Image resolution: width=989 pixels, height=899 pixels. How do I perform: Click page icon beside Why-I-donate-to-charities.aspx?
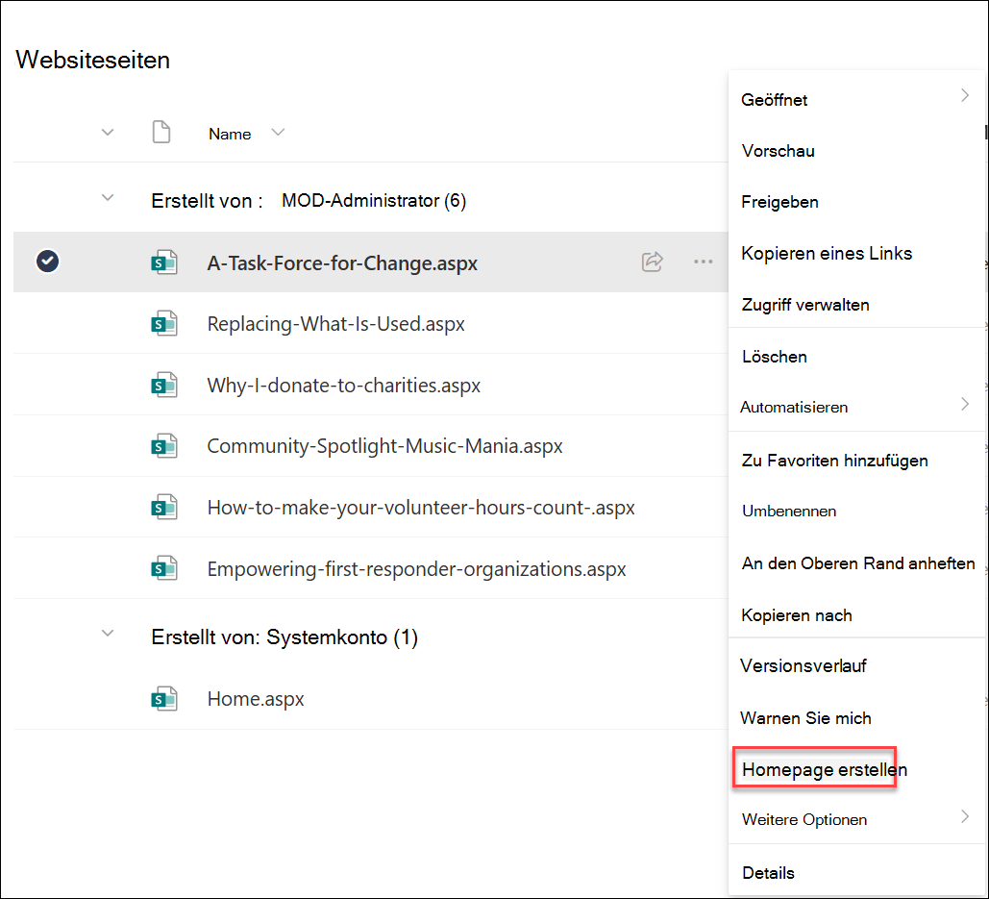pos(164,385)
